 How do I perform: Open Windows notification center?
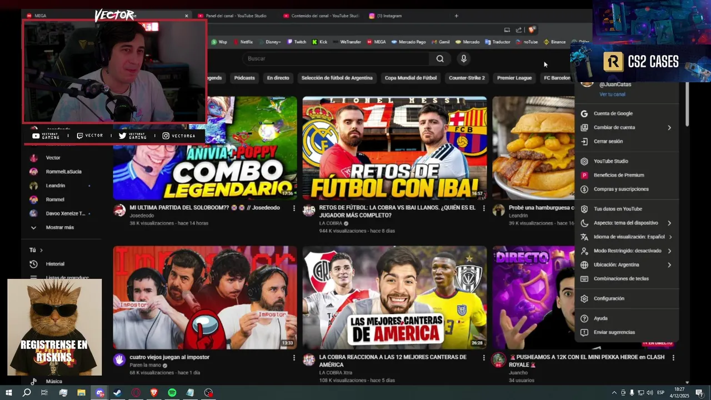coord(699,393)
